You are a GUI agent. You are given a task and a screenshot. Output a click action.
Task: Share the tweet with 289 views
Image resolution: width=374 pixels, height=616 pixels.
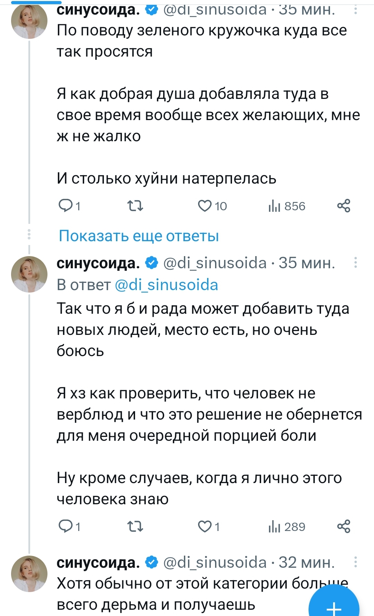(x=344, y=527)
